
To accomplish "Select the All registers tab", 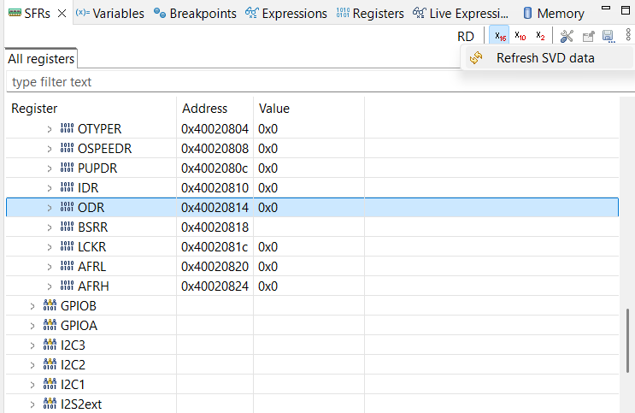I will tap(41, 59).
